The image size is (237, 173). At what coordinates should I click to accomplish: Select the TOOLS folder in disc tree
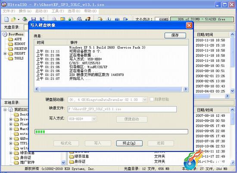tap(19, 58)
